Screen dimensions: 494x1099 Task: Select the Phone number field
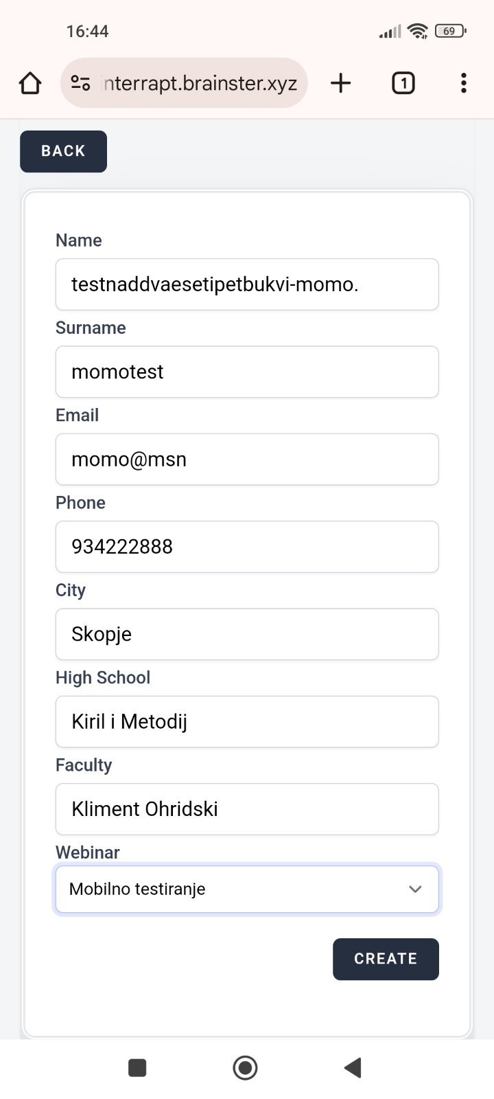[x=247, y=547]
